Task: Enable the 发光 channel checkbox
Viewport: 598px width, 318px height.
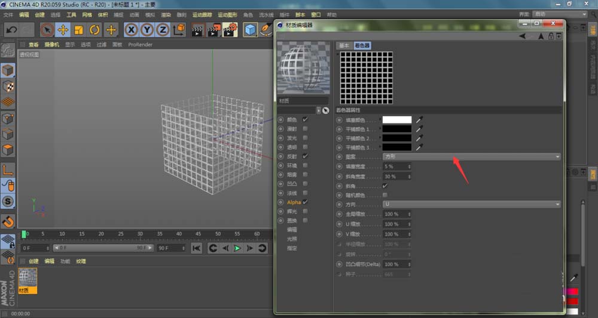Action: click(305, 138)
